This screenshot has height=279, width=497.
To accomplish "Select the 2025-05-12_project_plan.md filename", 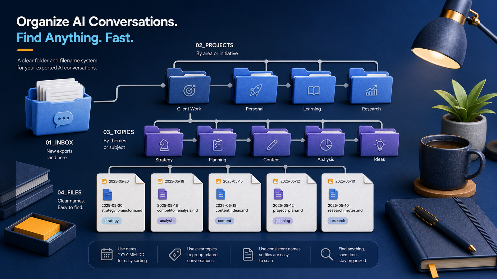I will click(288, 208).
